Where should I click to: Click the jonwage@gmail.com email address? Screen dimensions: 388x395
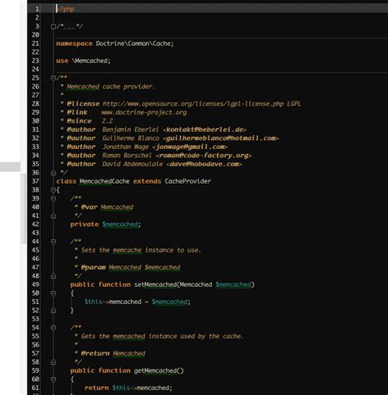(x=190, y=147)
